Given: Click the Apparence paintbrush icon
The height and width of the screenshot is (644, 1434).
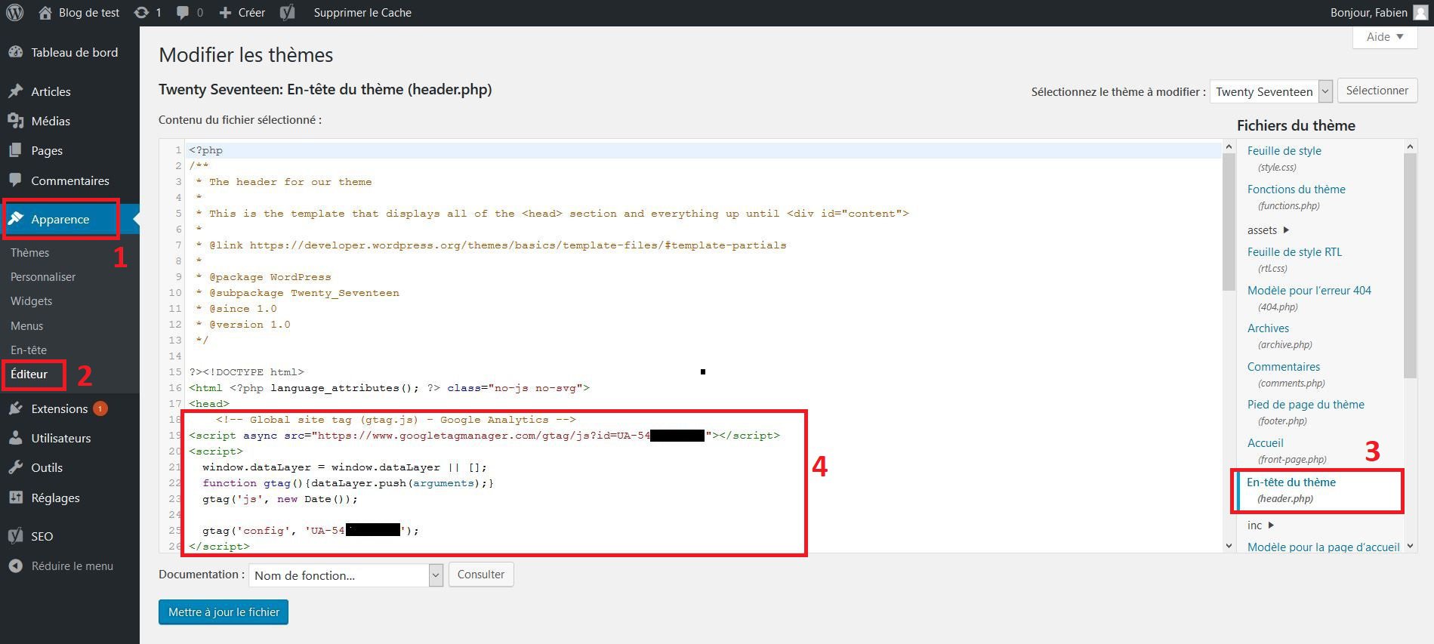Looking at the screenshot, I should click(x=15, y=219).
